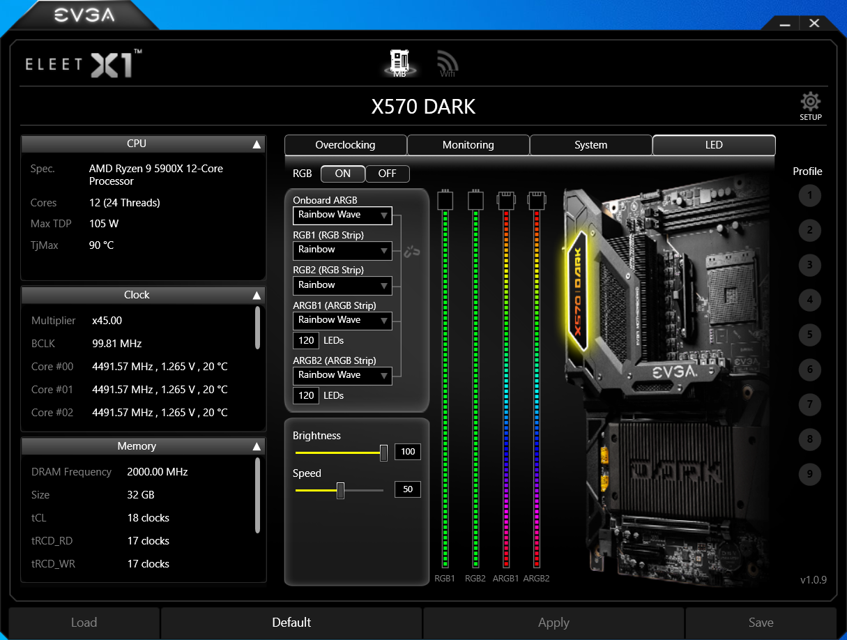Click the RGB1 green strip preview
Screen dimensions: 847x640
445,389
